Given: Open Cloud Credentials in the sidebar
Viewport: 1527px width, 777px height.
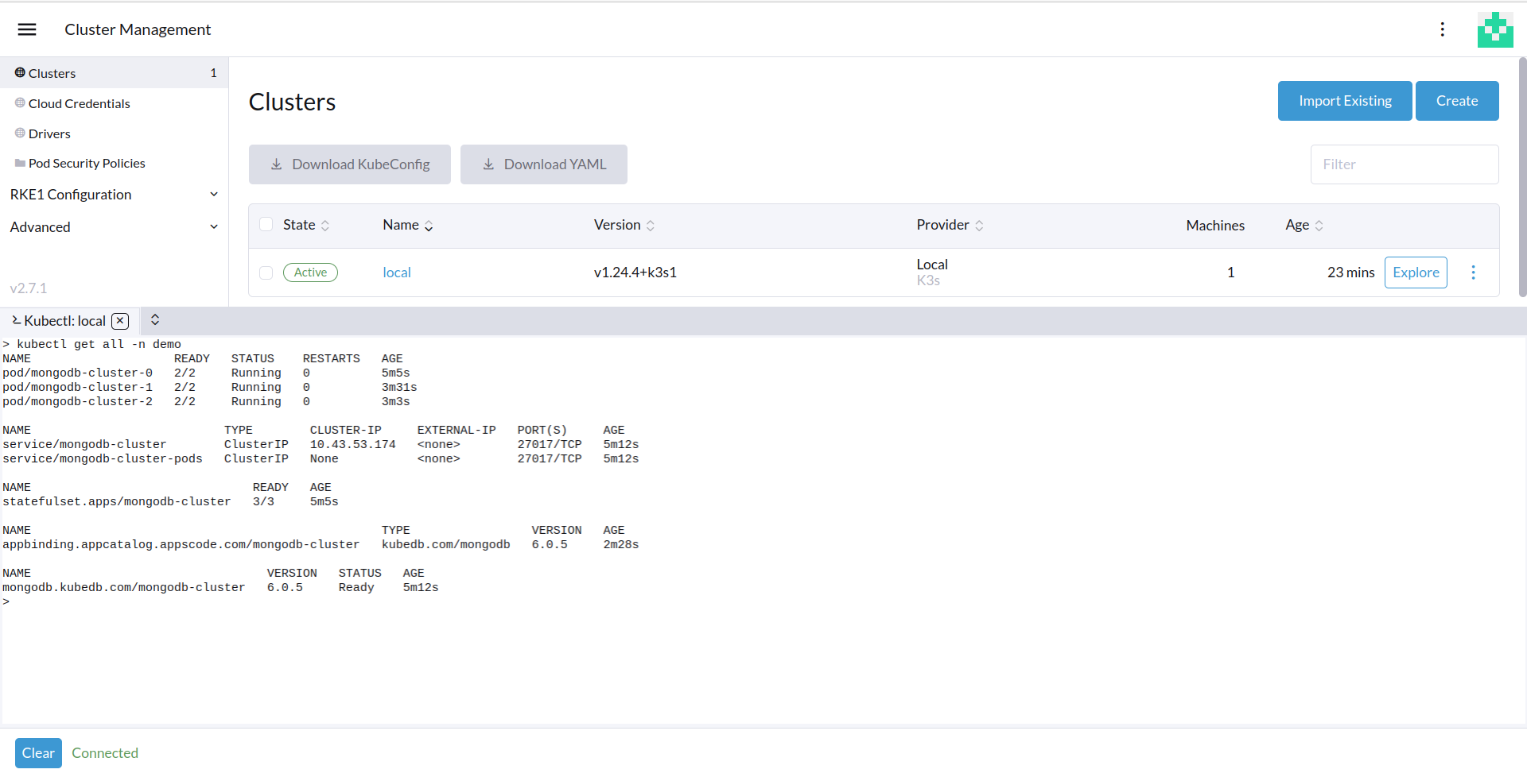Looking at the screenshot, I should (79, 103).
